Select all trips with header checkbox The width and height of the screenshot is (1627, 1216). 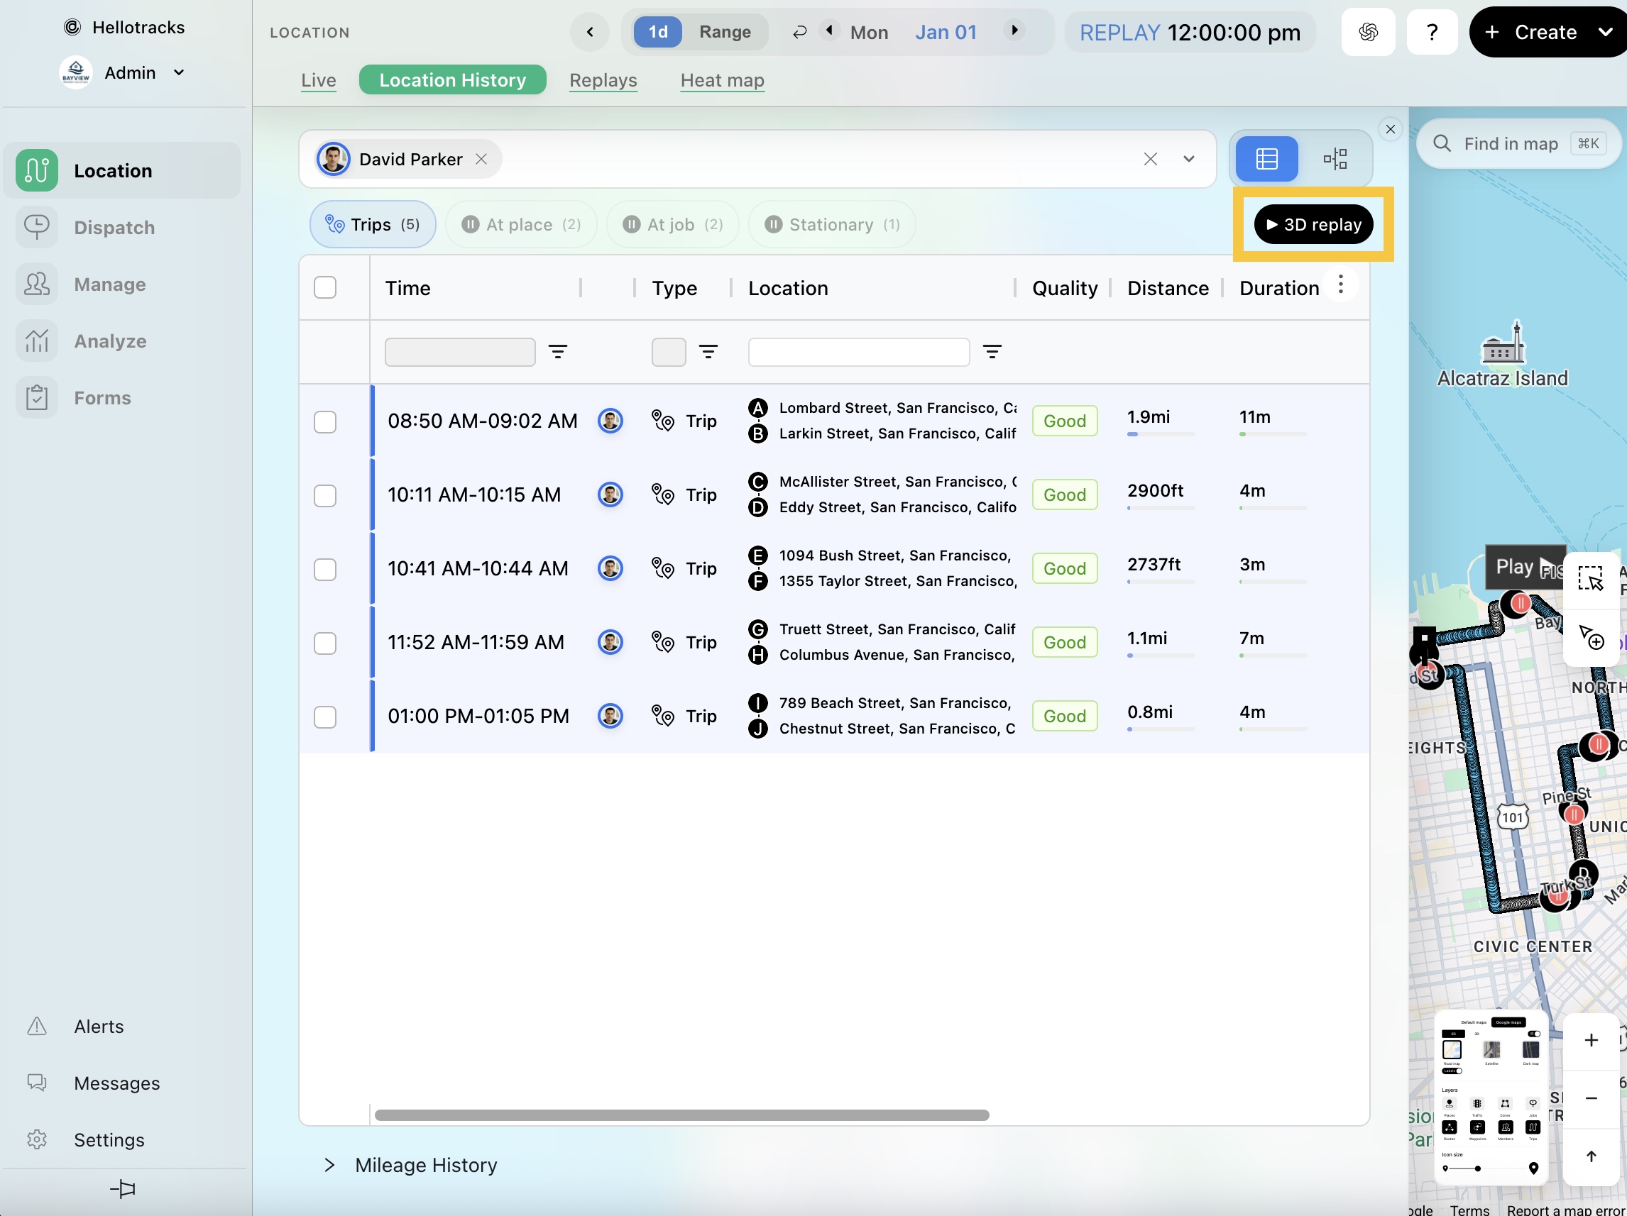325,287
